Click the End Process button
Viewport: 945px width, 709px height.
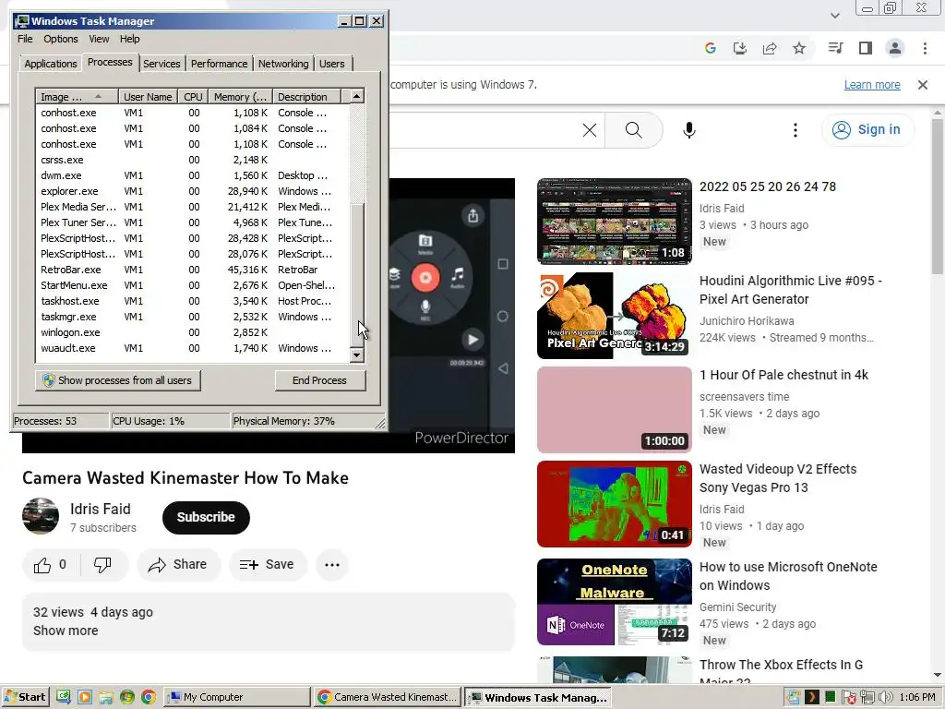(x=319, y=380)
